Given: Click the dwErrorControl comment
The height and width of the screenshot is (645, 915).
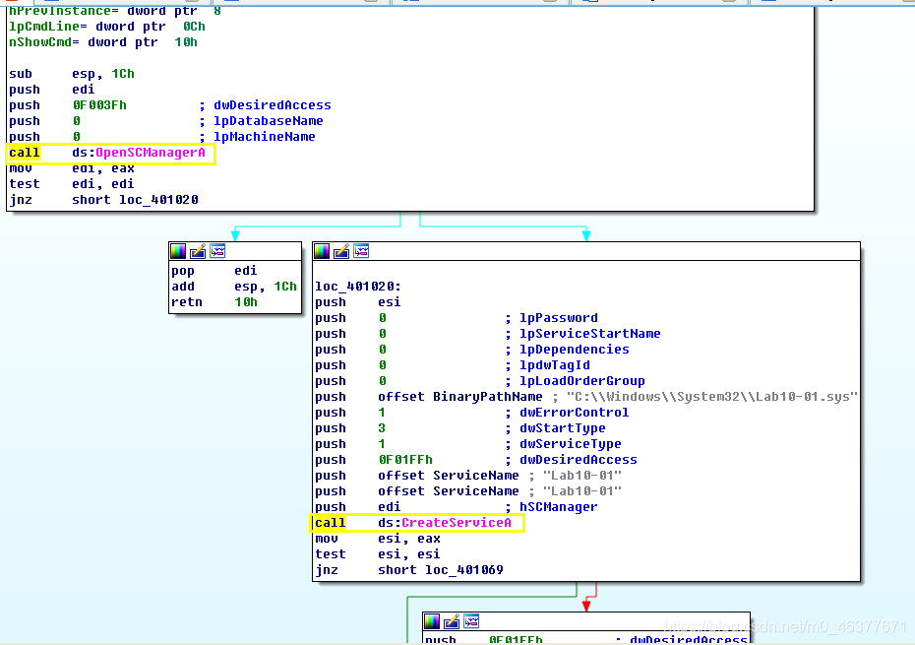Looking at the screenshot, I should (x=575, y=413).
